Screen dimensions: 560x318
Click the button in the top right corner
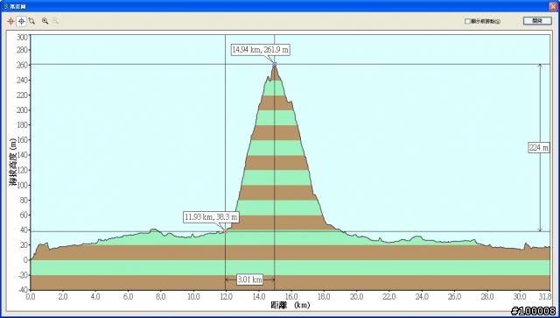(x=537, y=21)
